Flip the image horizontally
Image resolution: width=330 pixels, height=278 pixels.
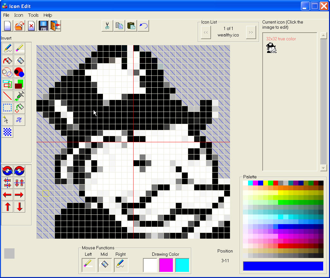pyautogui.click(x=7, y=183)
